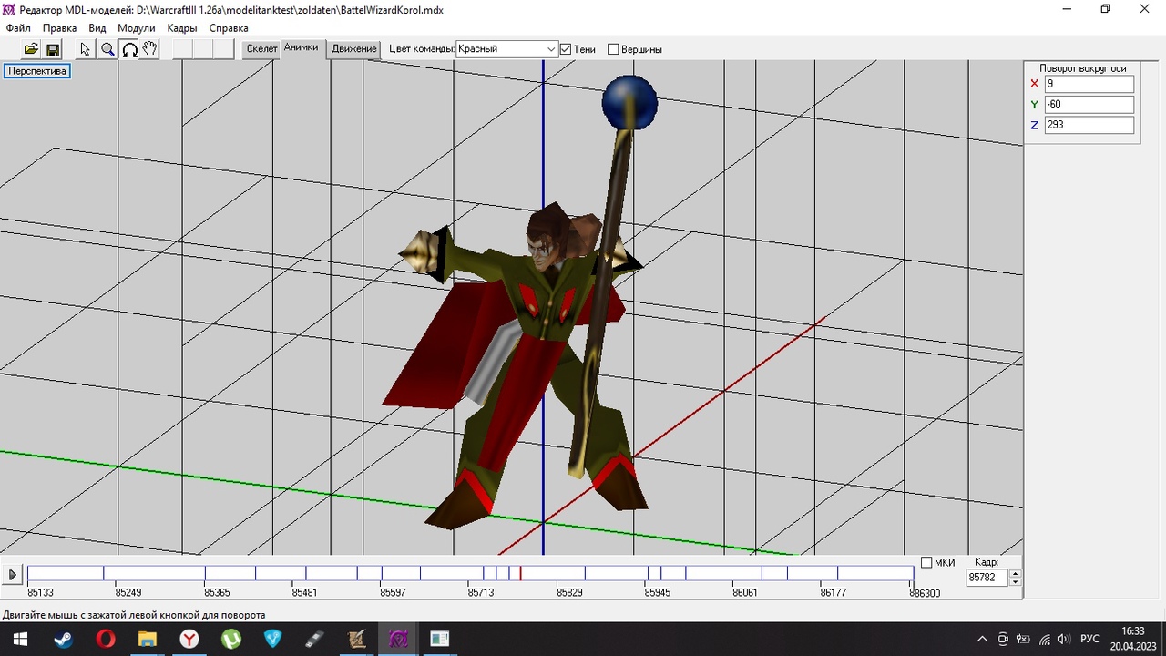Switch to the Скелет tab
Viewport: 1166px width, 656px height.
tap(261, 49)
